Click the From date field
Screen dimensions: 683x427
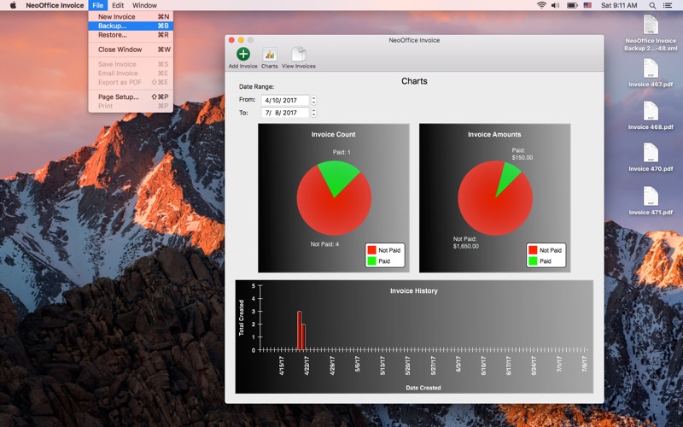click(x=284, y=100)
